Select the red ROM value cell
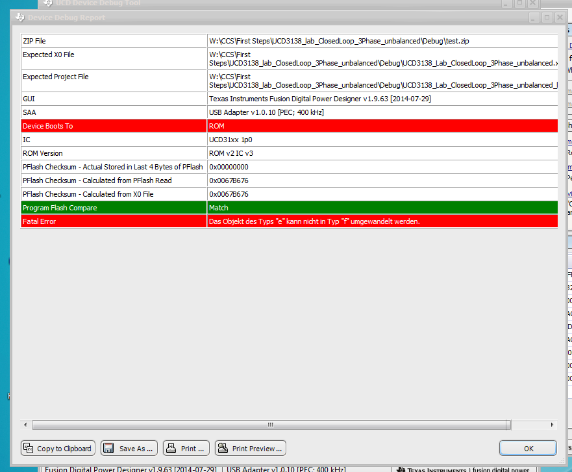The height and width of the screenshot is (472, 572). pyautogui.click(x=382, y=126)
